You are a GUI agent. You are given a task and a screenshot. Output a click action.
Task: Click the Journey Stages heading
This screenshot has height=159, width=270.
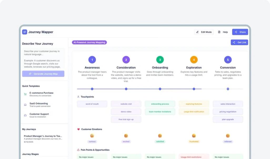point(30,154)
